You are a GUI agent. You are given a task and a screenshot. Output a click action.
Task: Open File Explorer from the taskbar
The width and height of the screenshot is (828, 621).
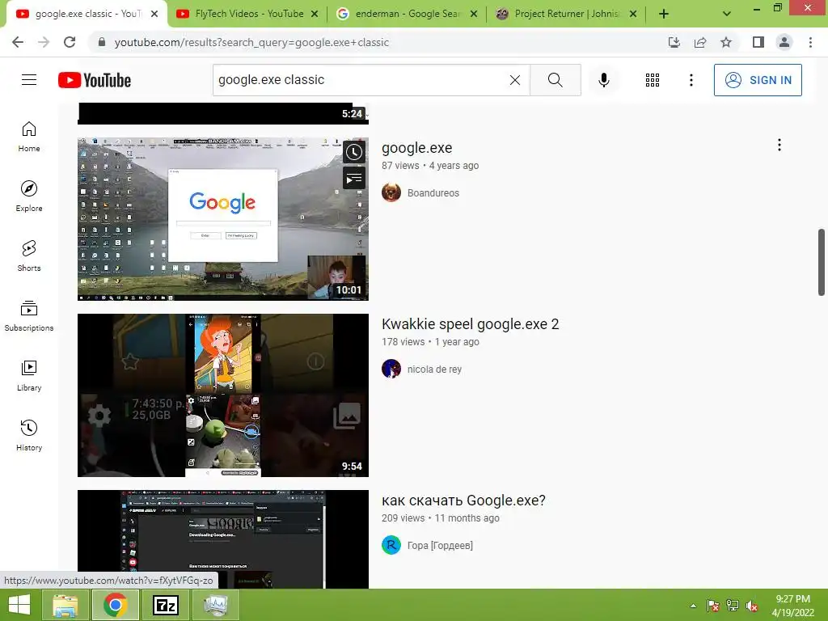click(65, 605)
